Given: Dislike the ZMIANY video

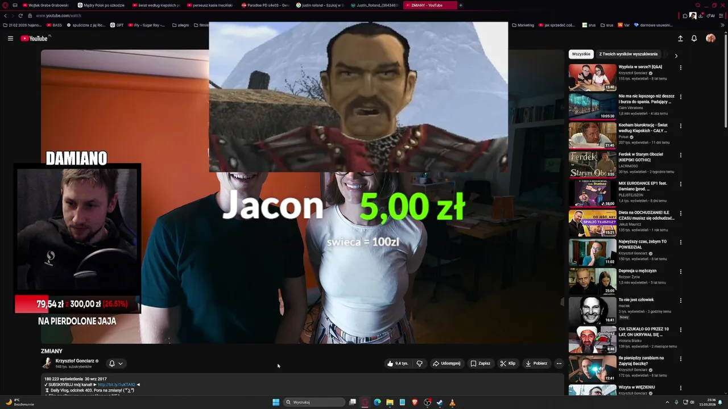Looking at the screenshot, I should click(420, 363).
